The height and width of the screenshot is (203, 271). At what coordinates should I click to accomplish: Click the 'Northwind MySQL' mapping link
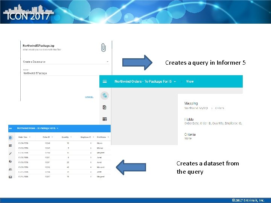pyautogui.click(x=196, y=108)
